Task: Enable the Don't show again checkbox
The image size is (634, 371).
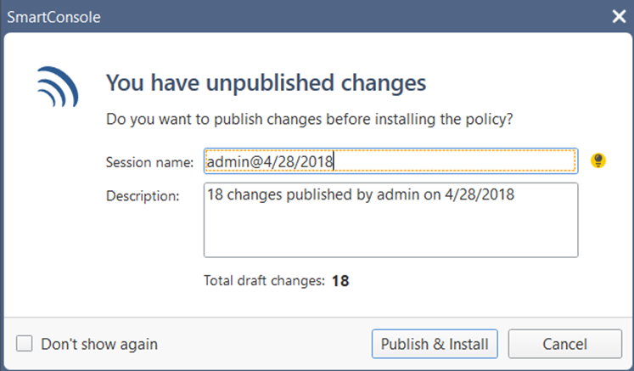Action: tap(25, 344)
